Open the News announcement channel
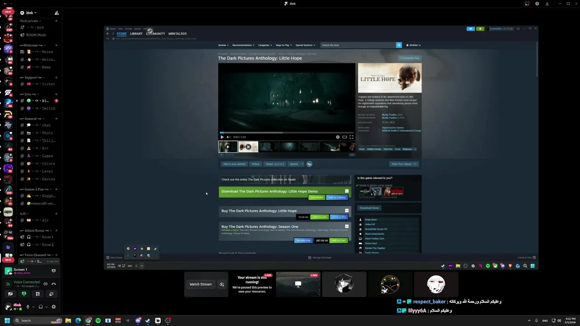Image resolution: width=580 pixels, height=326 pixels. coord(39,67)
